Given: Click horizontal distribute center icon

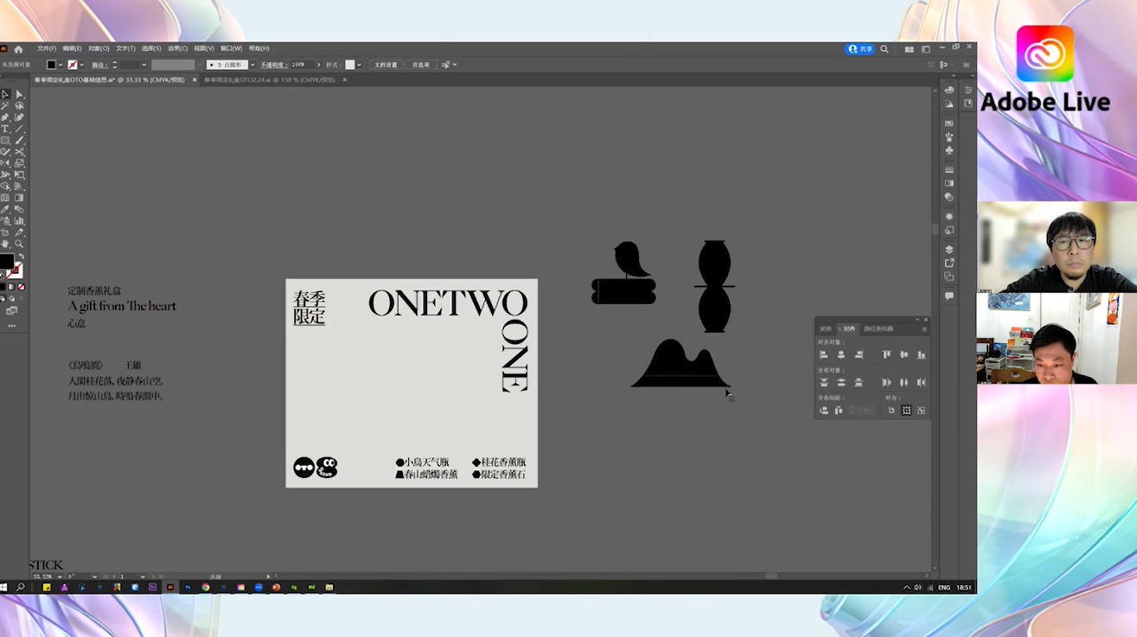Looking at the screenshot, I should coord(904,382).
